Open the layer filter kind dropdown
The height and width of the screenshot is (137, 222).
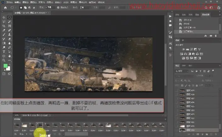(182, 71)
